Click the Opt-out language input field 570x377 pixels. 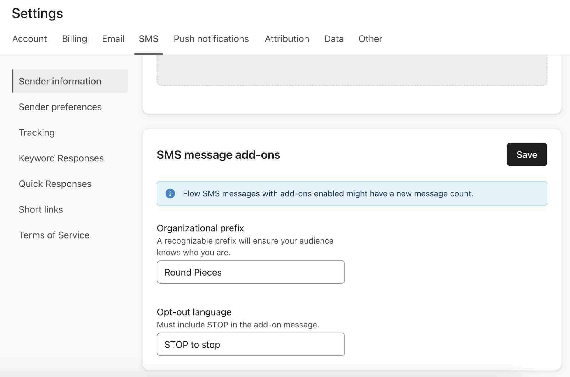tap(250, 344)
